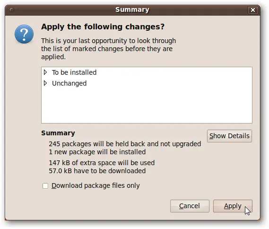Image resolution: width=269 pixels, height=229 pixels.
Task: Open the window menu circle in title bar
Action: tap(12, 10)
